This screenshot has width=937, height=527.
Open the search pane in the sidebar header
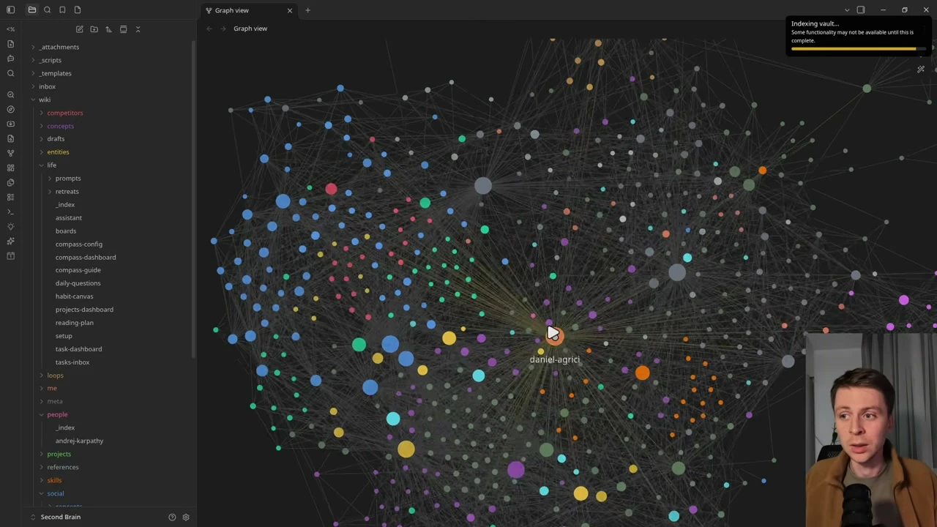point(47,10)
